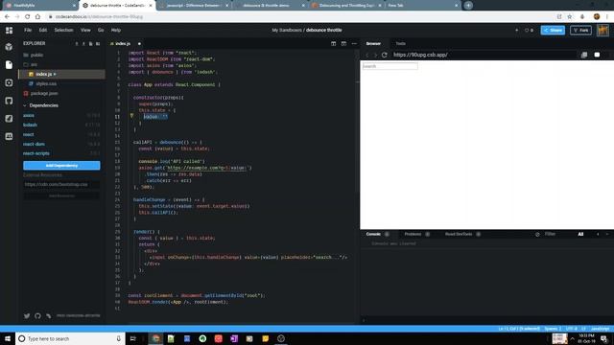Refresh the sandbox preview browser
This screenshot has width=614, height=345.
[x=384, y=55]
